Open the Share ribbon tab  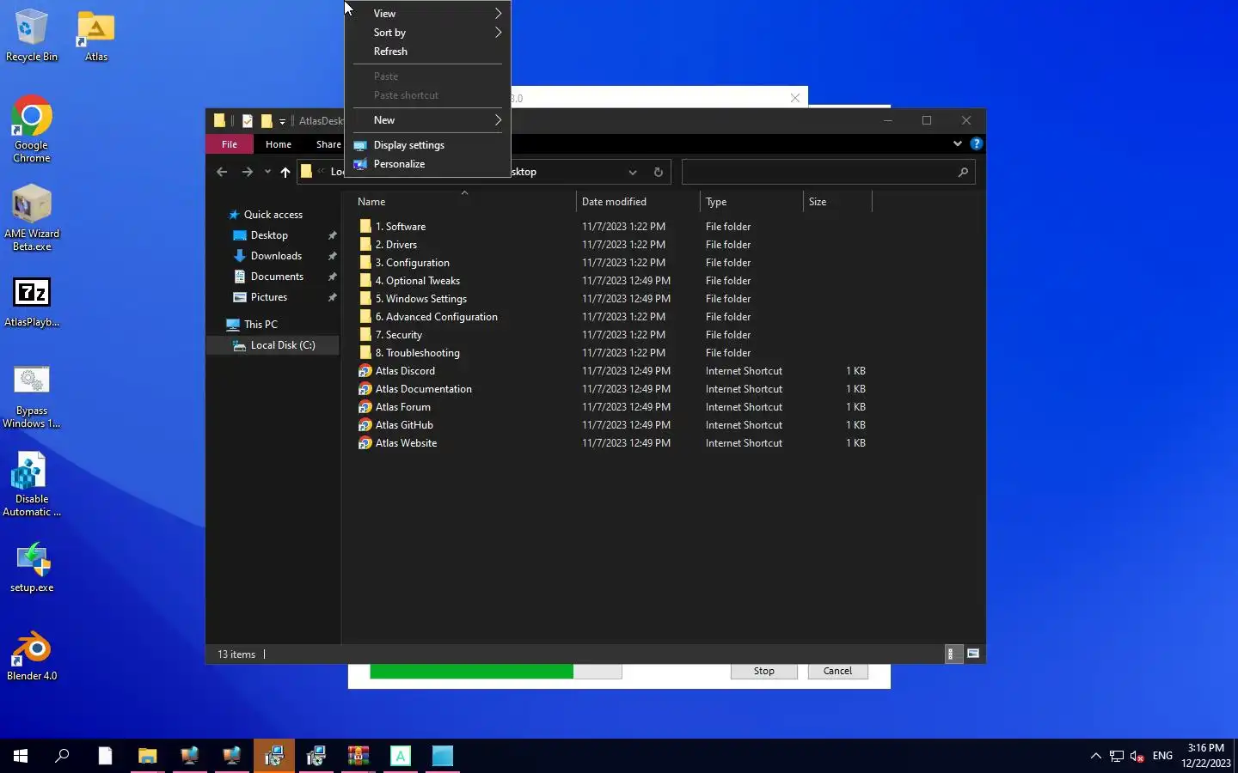pyautogui.click(x=328, y=144)
